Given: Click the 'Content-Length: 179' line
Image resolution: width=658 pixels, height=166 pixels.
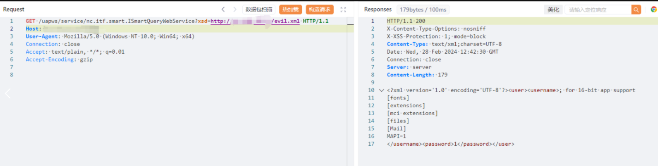Looking at the screenshot, I should (x=417, y=75).
